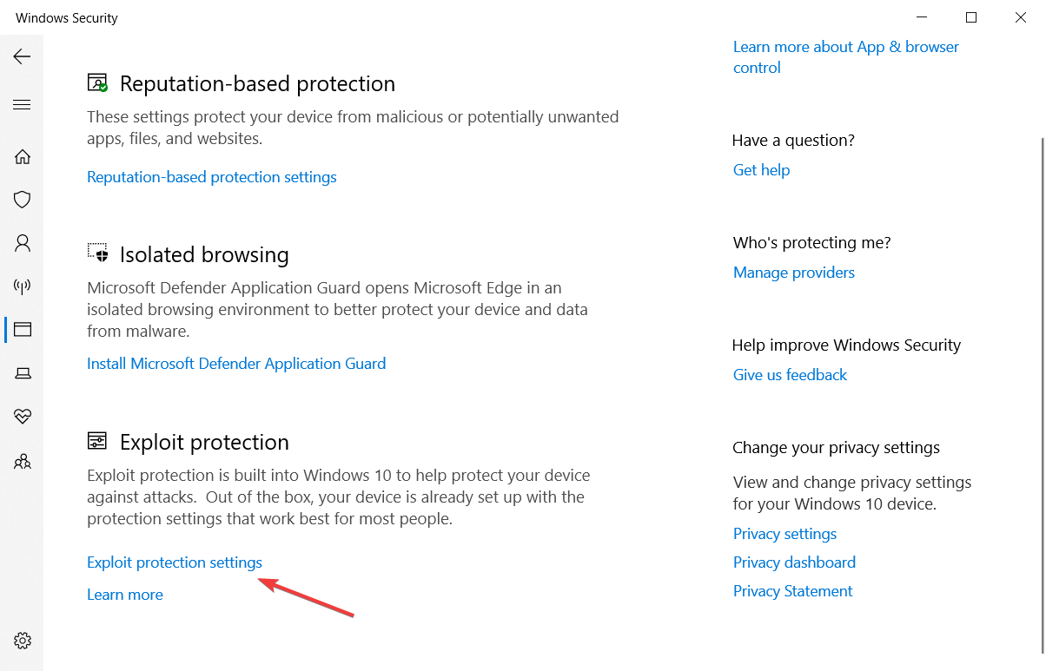Open Virus & threat protection shield icon
Viewport: 1046px width, 671px height.
pyautogui.click(x=23, y=200)
